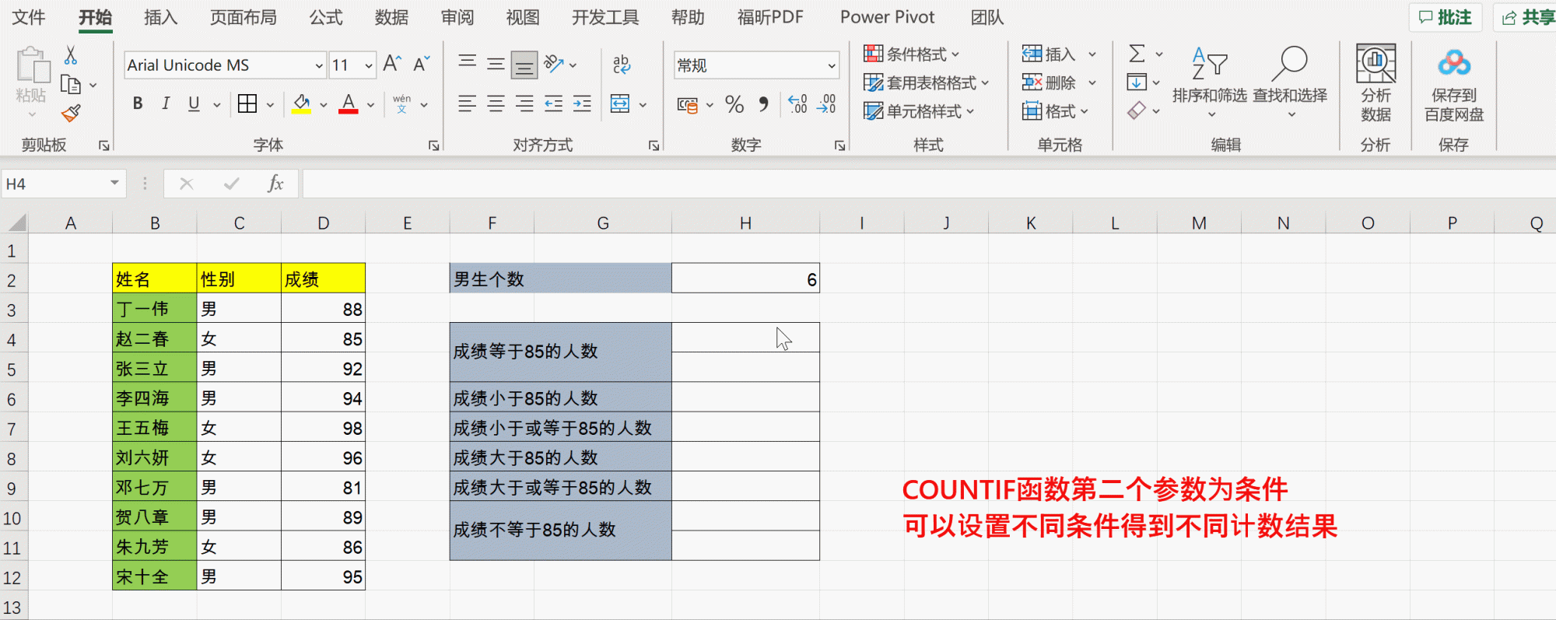Toggle underline formatting

pos(194,103)
